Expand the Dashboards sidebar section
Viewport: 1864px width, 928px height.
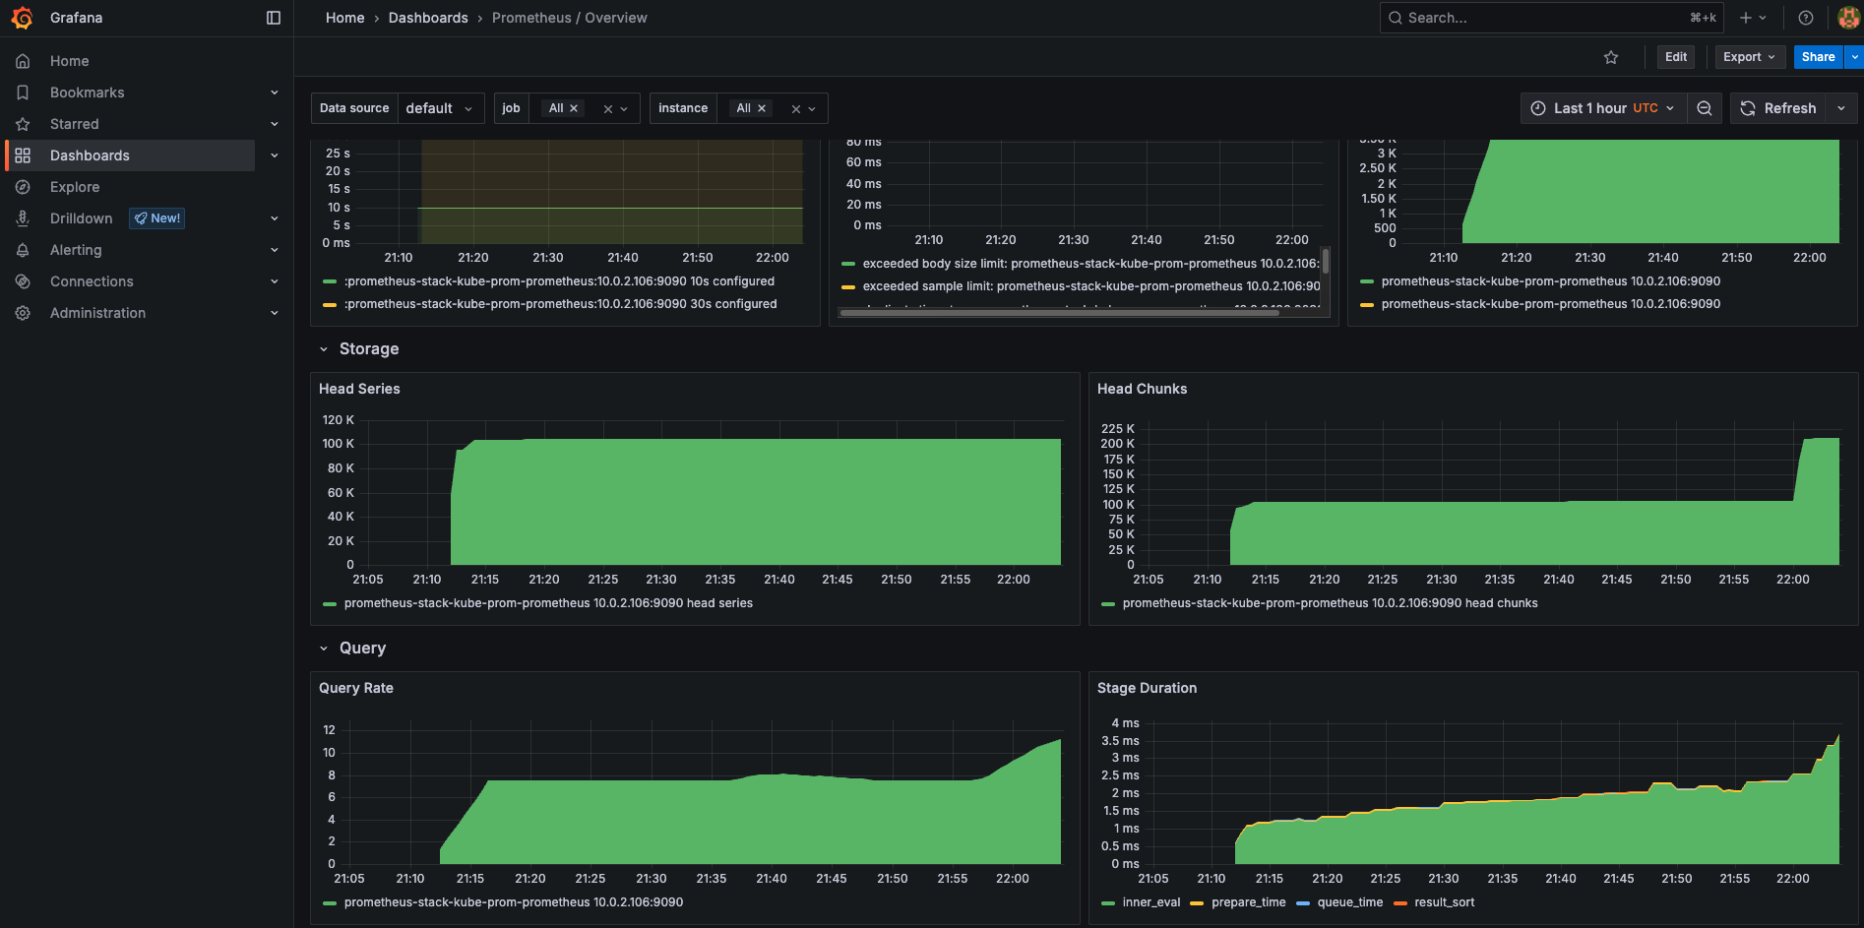(x=275, y=155)
